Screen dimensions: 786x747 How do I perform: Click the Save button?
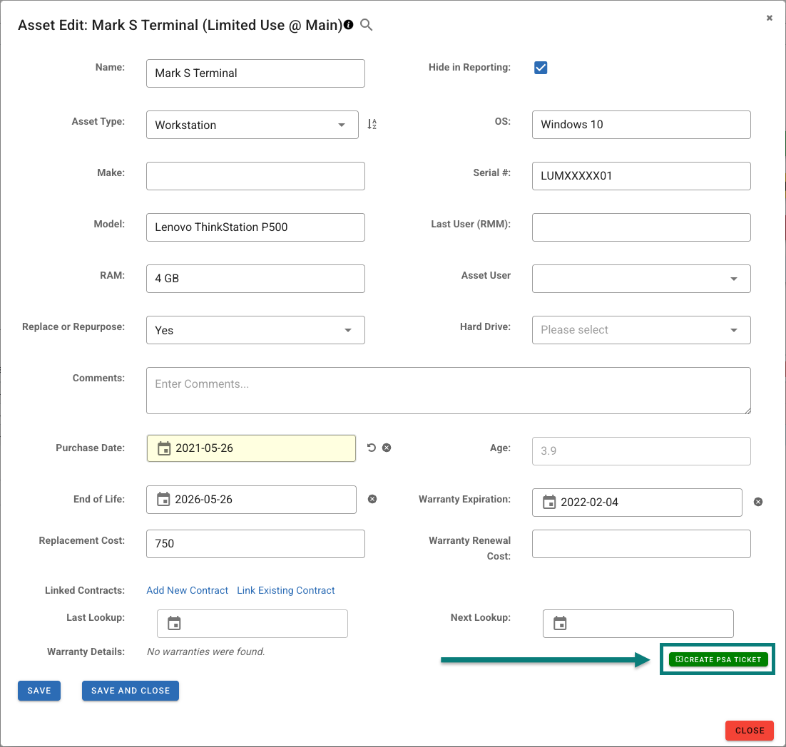39,691
